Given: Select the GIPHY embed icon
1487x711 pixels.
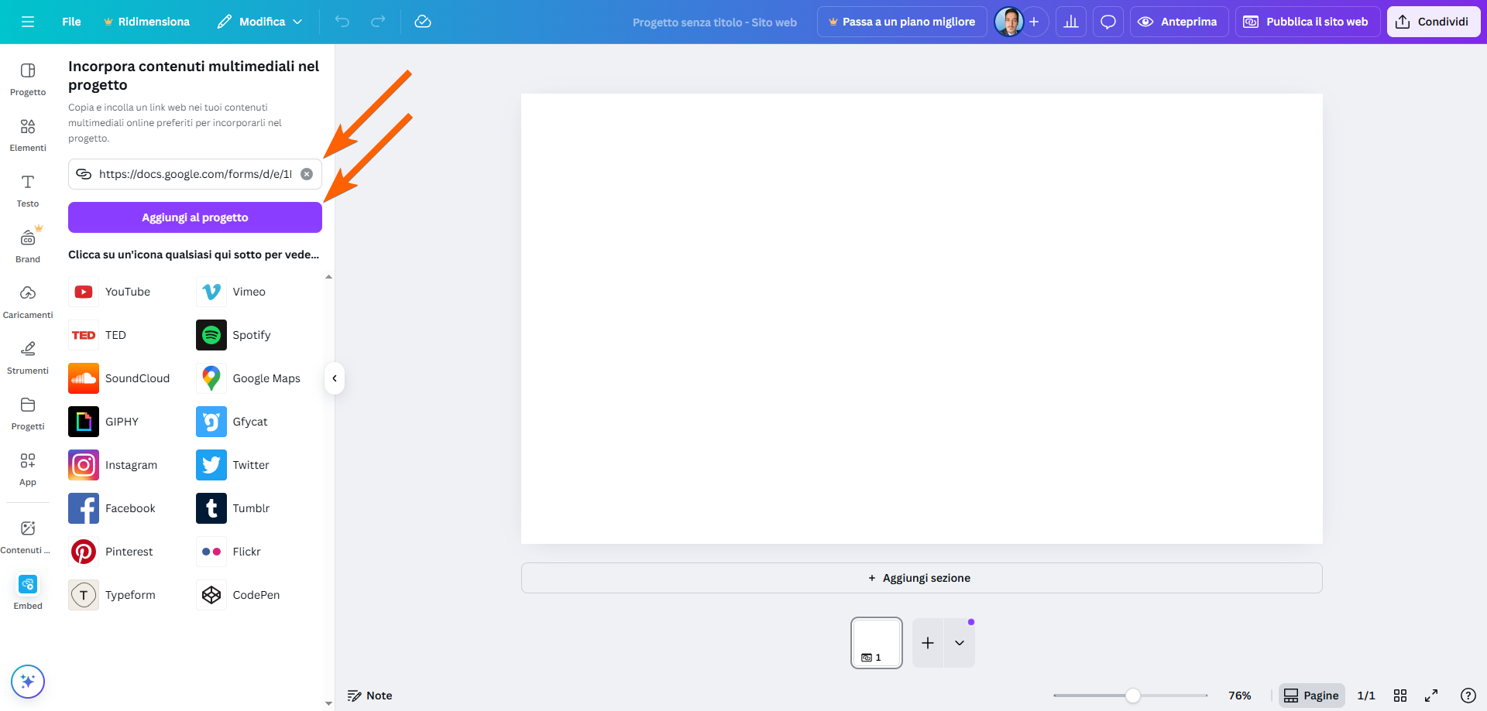Looking at the screenshot, I should tap(84, 422).
